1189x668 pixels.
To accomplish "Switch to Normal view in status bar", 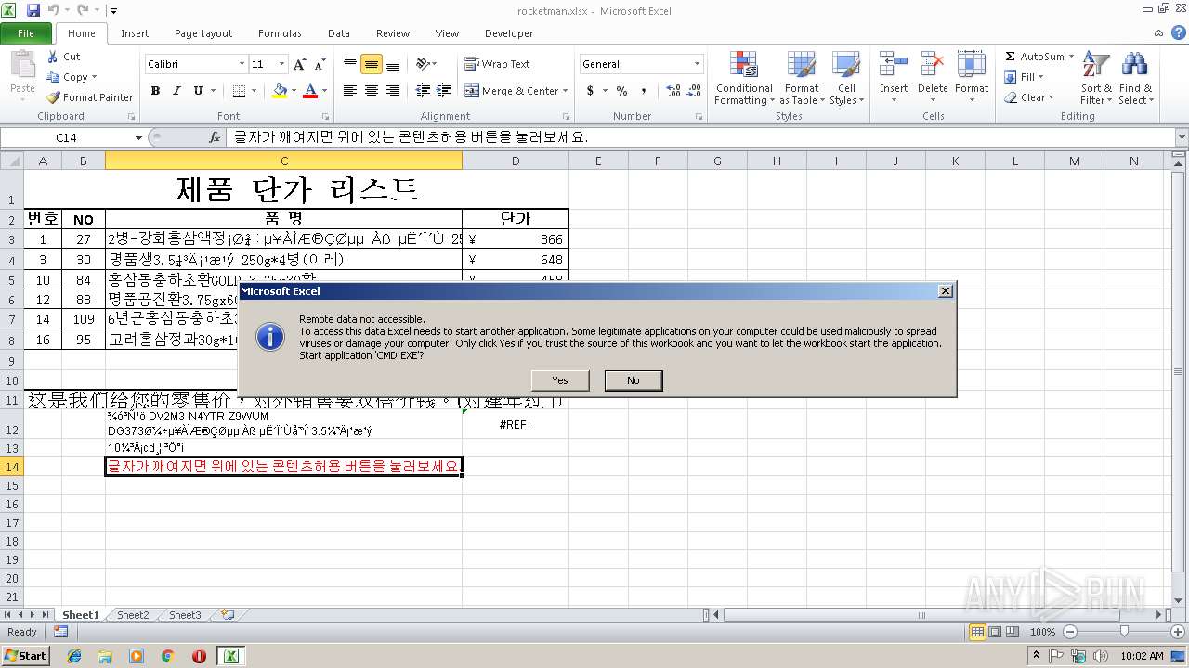I will (x=977, y=632).
